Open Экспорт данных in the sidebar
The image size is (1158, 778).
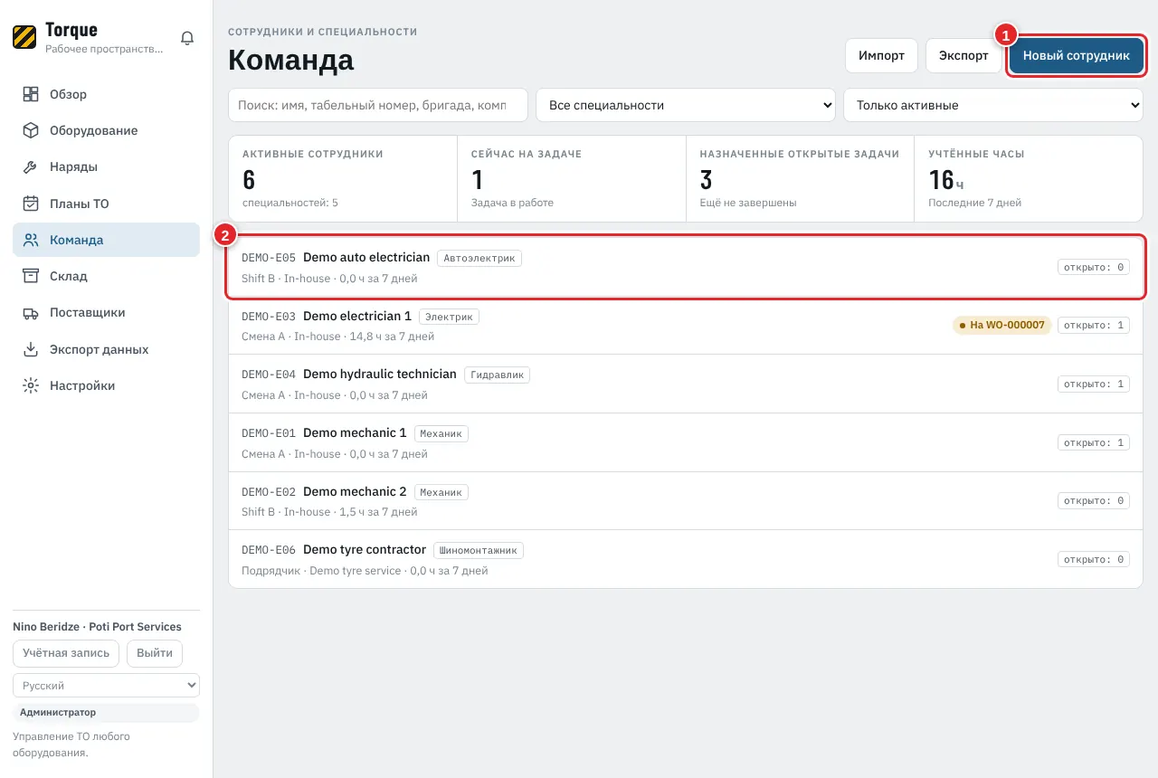106,349
